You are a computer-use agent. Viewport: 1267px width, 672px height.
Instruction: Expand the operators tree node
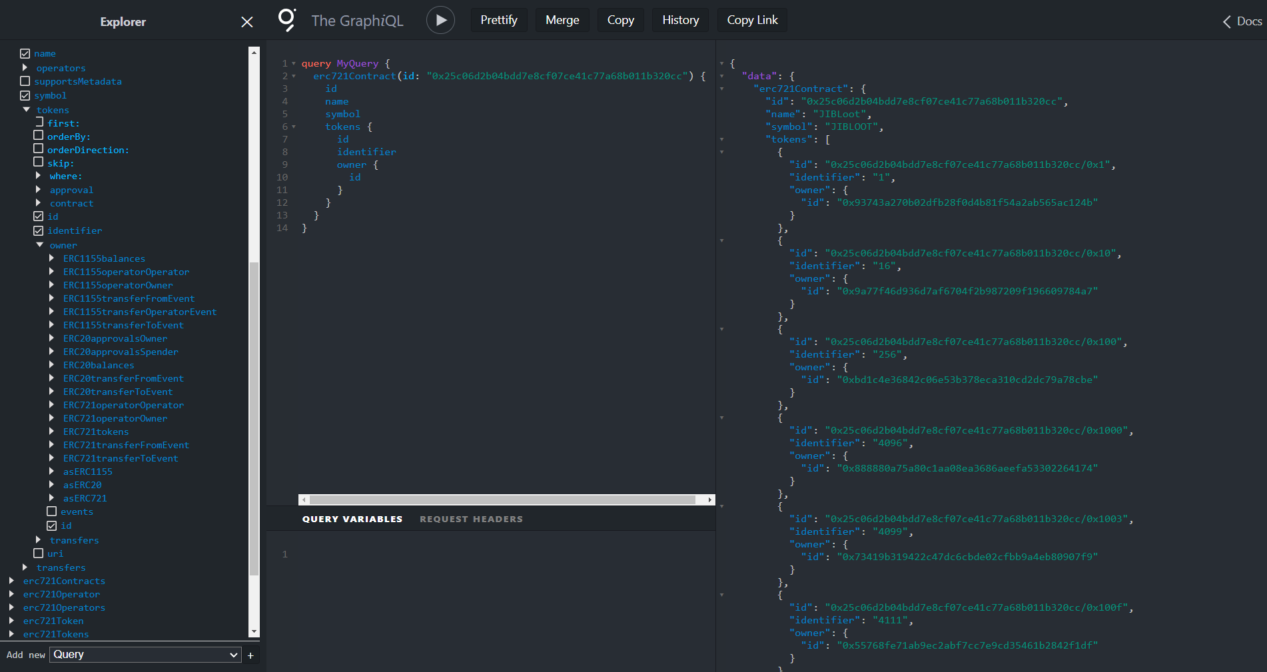[x=25, y=68]
